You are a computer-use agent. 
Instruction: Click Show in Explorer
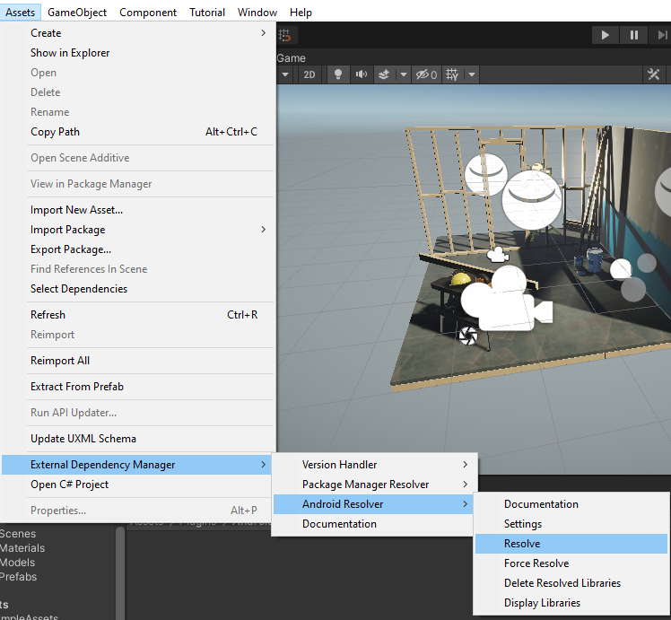click(x=70, y=53)
